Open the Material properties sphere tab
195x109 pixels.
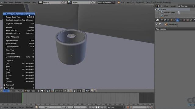click(x=184, y=20)
